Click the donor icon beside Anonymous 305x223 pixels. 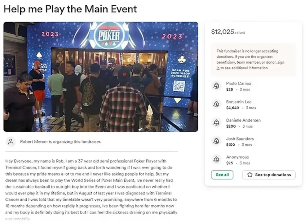217,160
